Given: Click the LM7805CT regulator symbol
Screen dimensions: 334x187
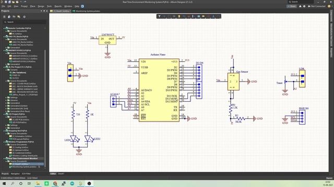Looking at the screenshot, I should (108, 41).
